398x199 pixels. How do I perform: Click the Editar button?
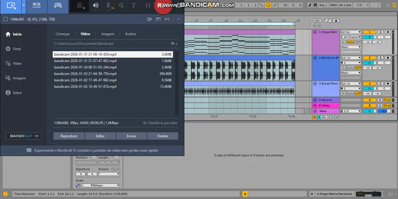[100, 136]
